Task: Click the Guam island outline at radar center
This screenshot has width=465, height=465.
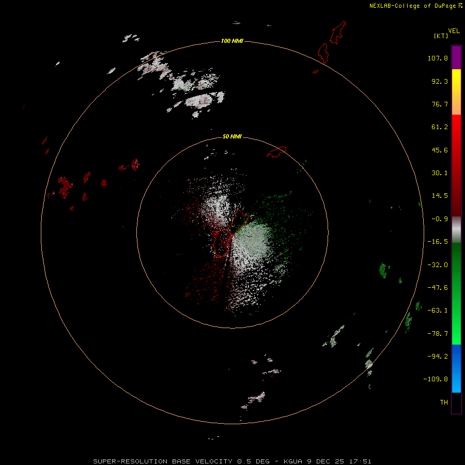Action: pyautogui.click(x=230, y=234)
